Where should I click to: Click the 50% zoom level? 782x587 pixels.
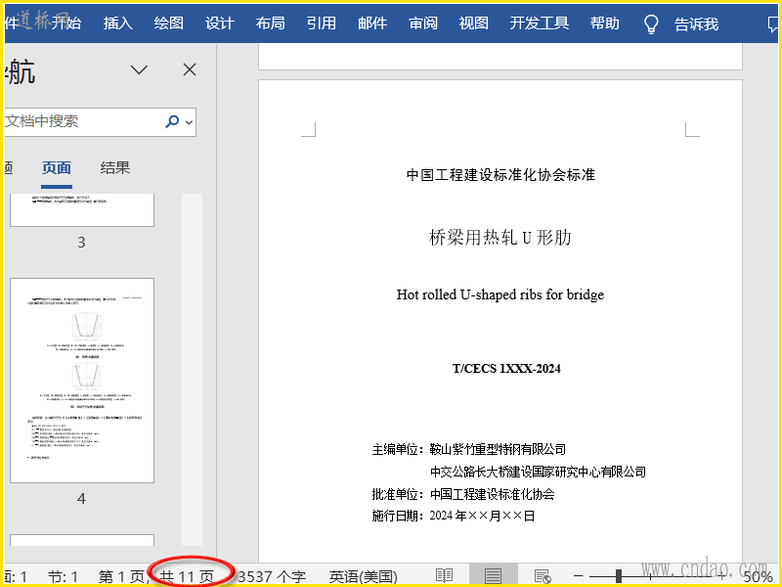(758, 577)
